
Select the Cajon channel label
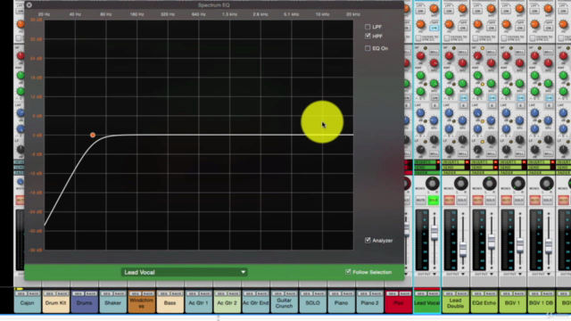pyautogui.click(x=28, y=303)
